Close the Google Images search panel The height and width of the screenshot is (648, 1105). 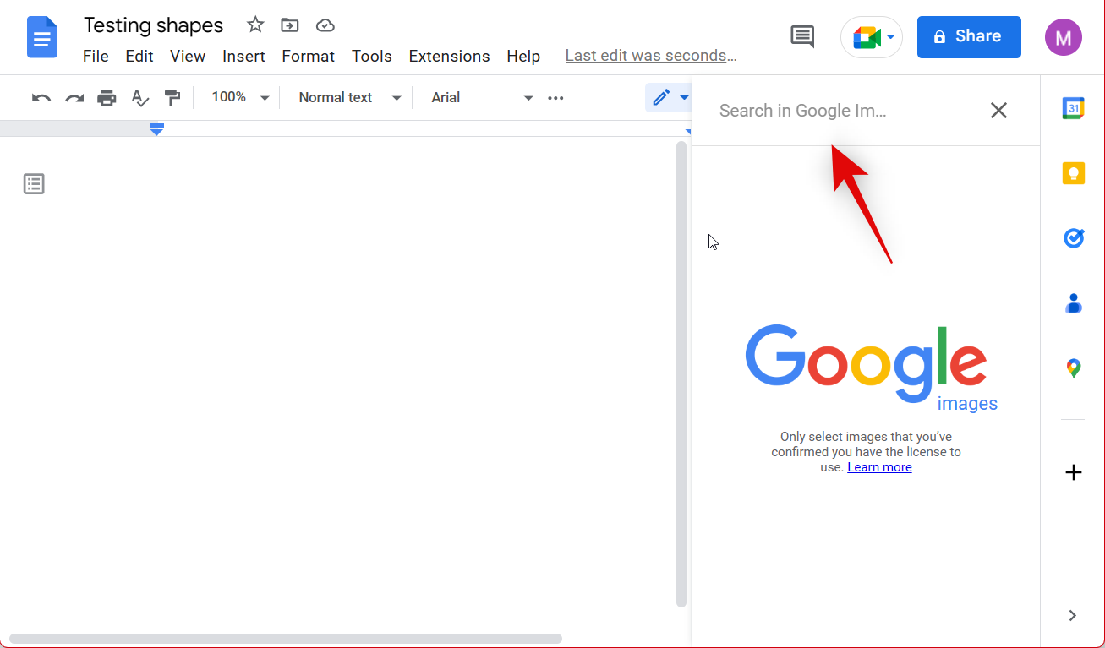[x=998, y=111]
